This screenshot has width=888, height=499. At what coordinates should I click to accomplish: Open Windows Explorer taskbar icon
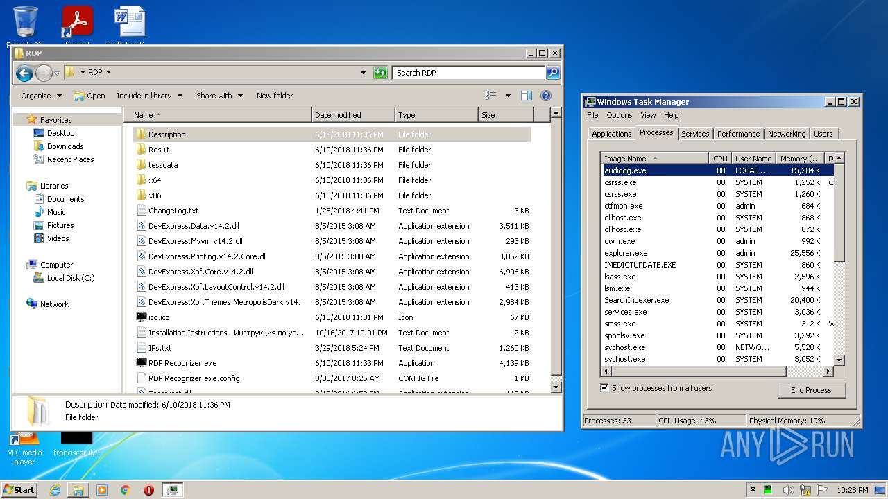pyautogui.click(x=78, y=490)
